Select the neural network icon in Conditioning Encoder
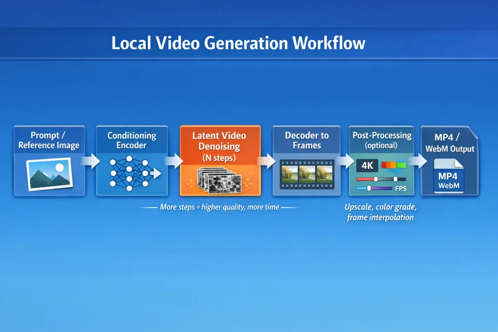The width and height of the screenshot is (498, 332). point(135,174)
